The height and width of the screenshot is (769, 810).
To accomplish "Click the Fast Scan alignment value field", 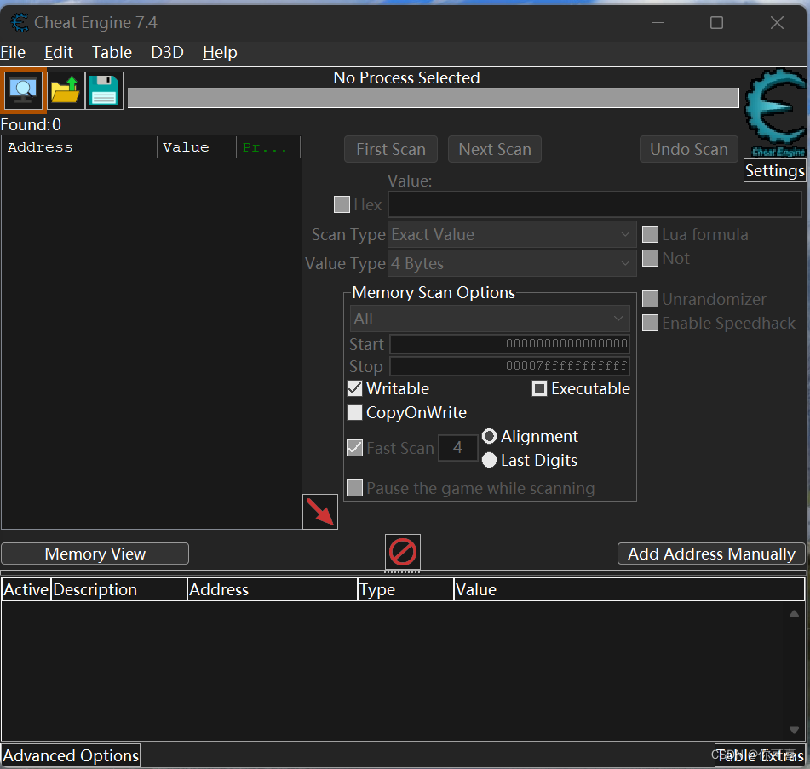I will [x=457, y=447].
